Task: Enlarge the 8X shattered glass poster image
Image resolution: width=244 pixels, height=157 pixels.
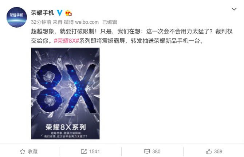Action: [x=65, y=93]
